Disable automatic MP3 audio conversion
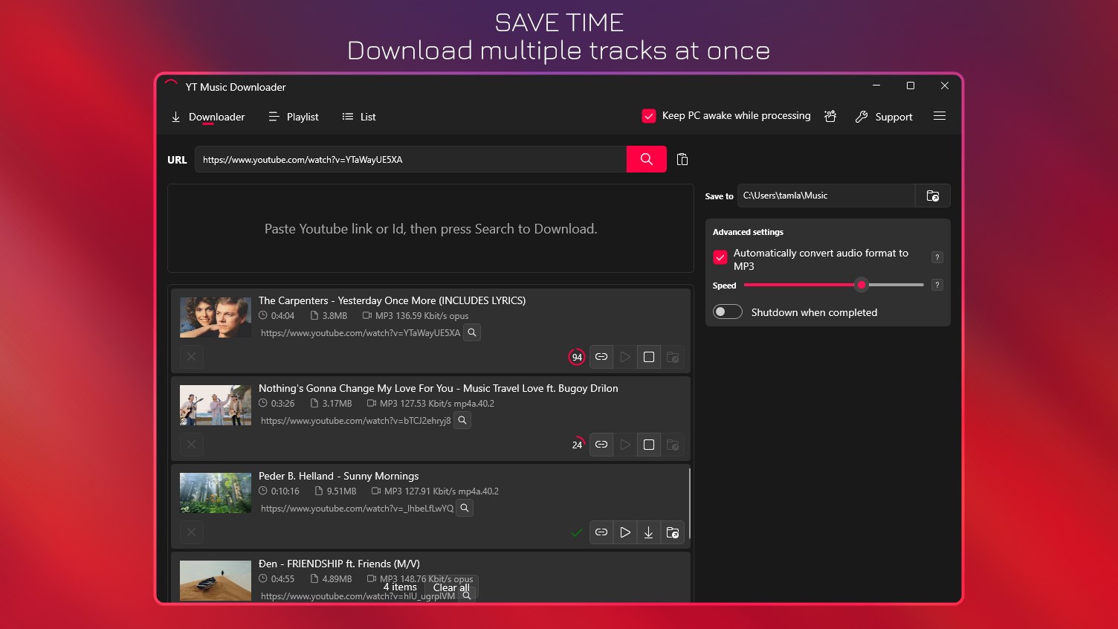The image size is (1118, 629). click(x=720, y=257)
